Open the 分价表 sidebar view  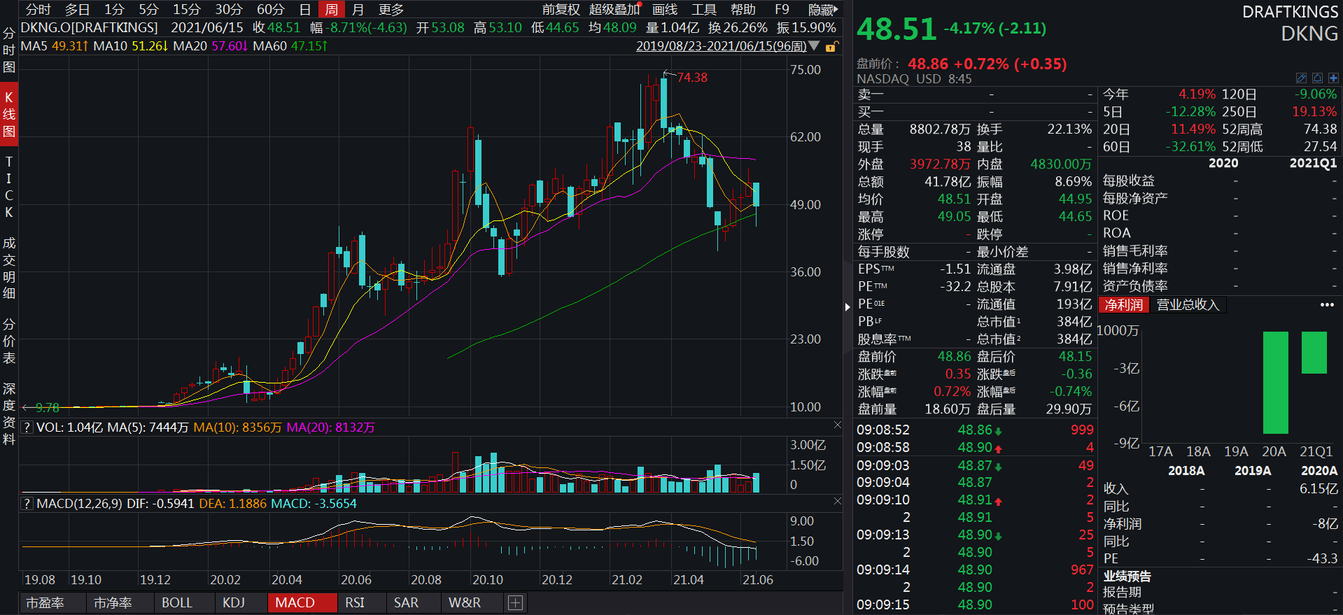coord(9,341)
